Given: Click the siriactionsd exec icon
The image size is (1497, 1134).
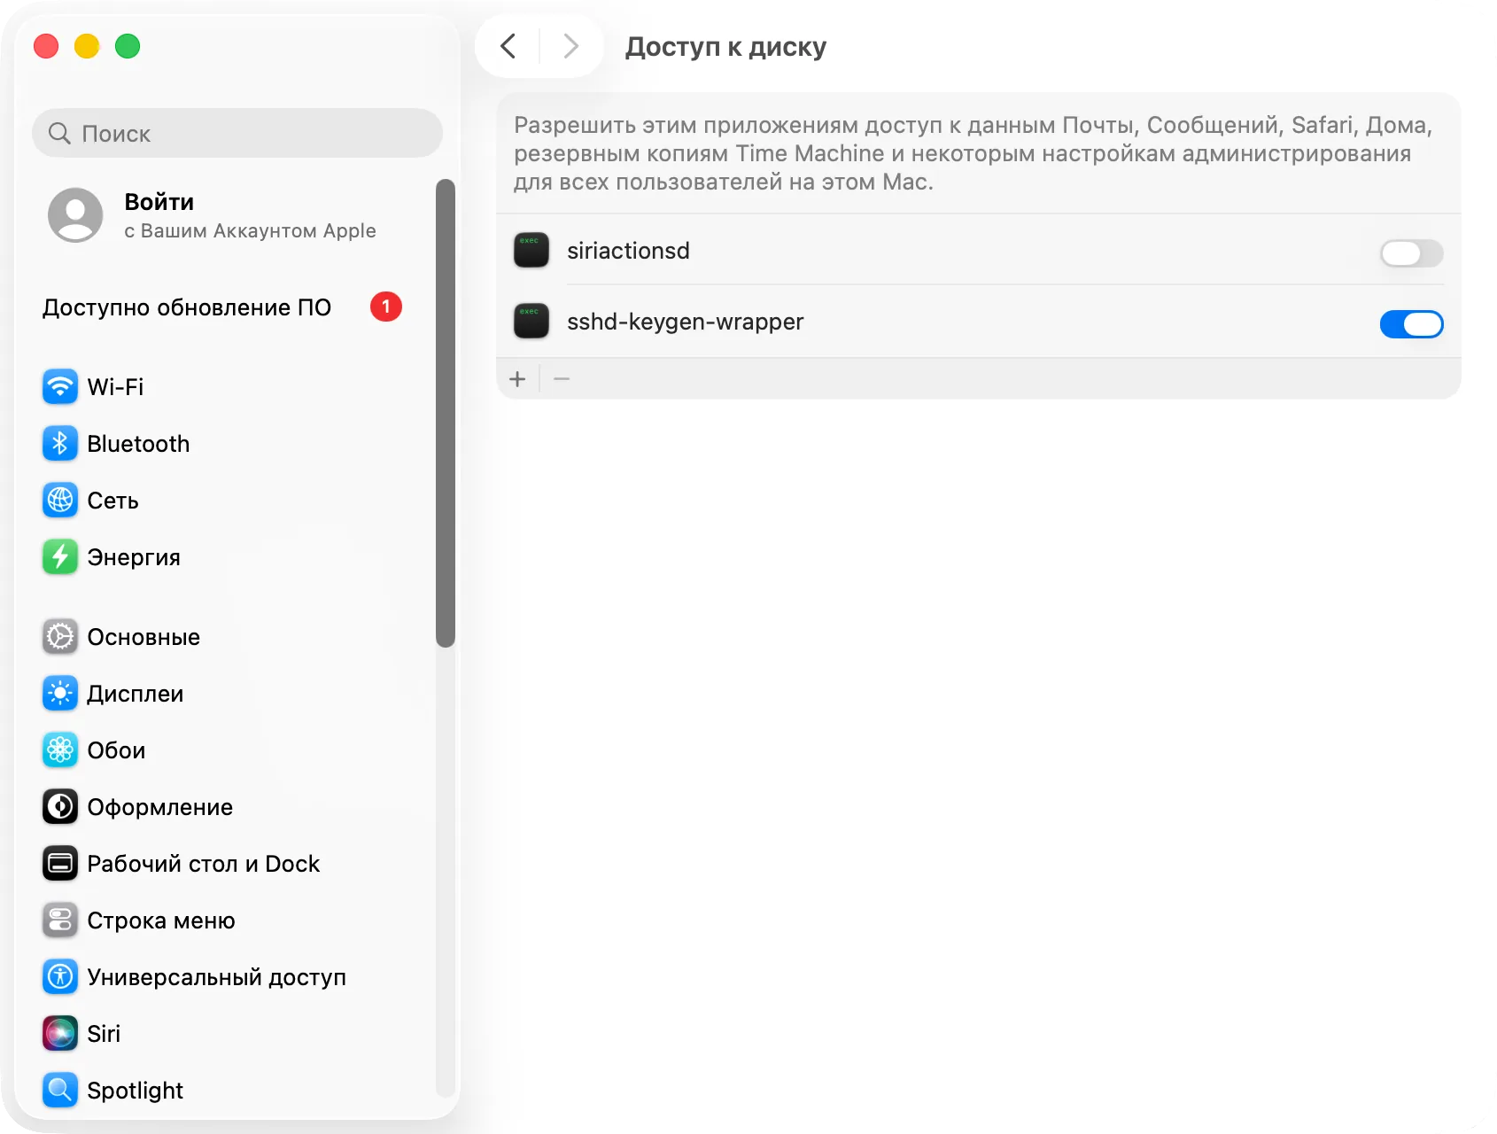Looking at the screenshot, I should tap(531, 250).
